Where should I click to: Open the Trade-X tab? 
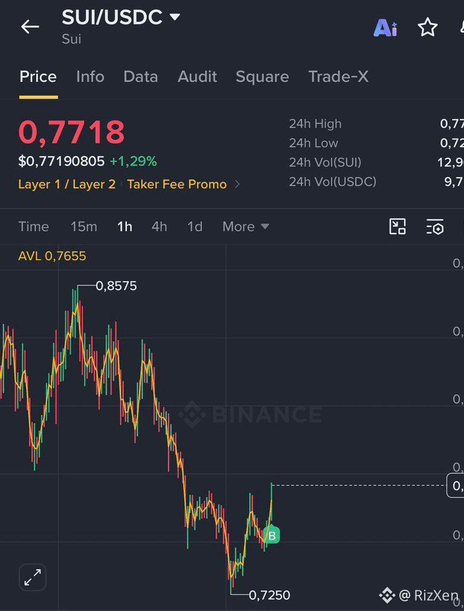tap(338, 77)
